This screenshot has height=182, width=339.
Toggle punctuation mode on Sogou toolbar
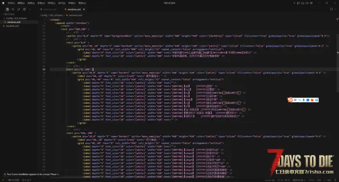(300, 100)
